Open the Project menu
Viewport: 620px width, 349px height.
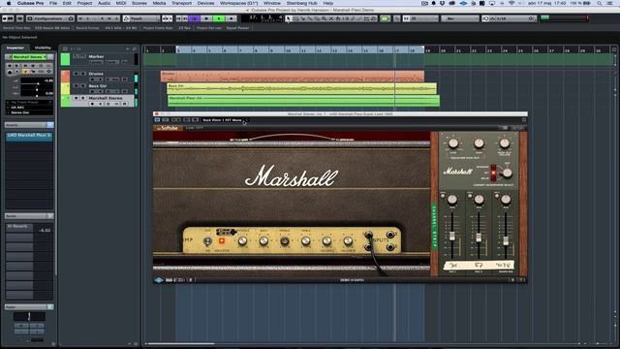[84, 3]
